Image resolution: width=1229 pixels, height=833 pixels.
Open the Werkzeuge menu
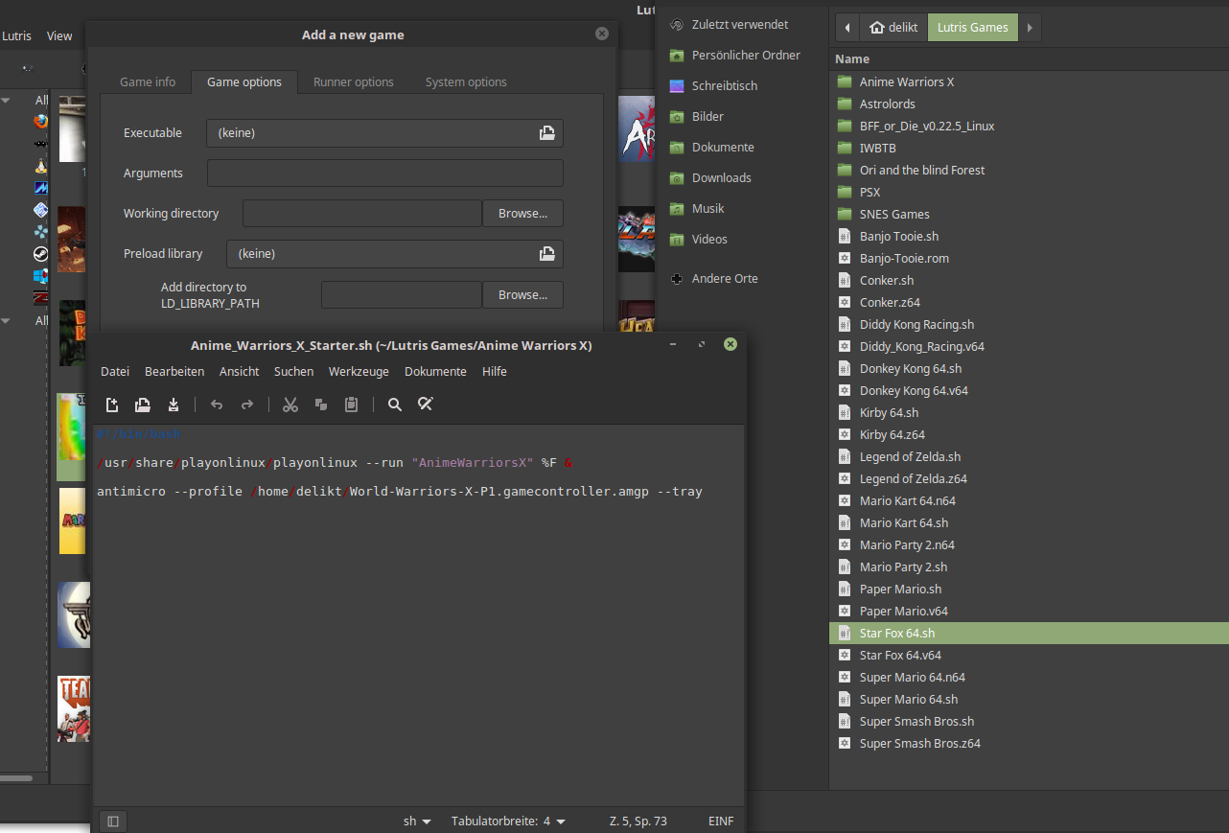pyautogui.click(x=358, y=371)
